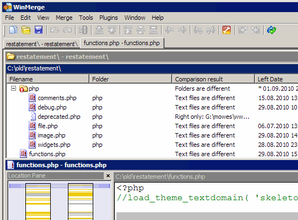298x220 pixels.
Task: Sort by Filename column header
Action: click(x=48, y=79)
